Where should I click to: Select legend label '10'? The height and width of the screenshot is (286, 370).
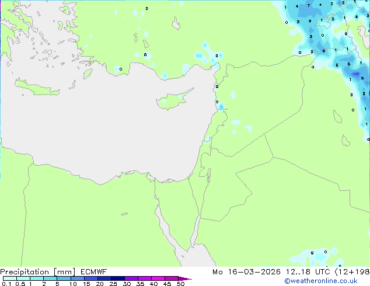pos(73,284)
